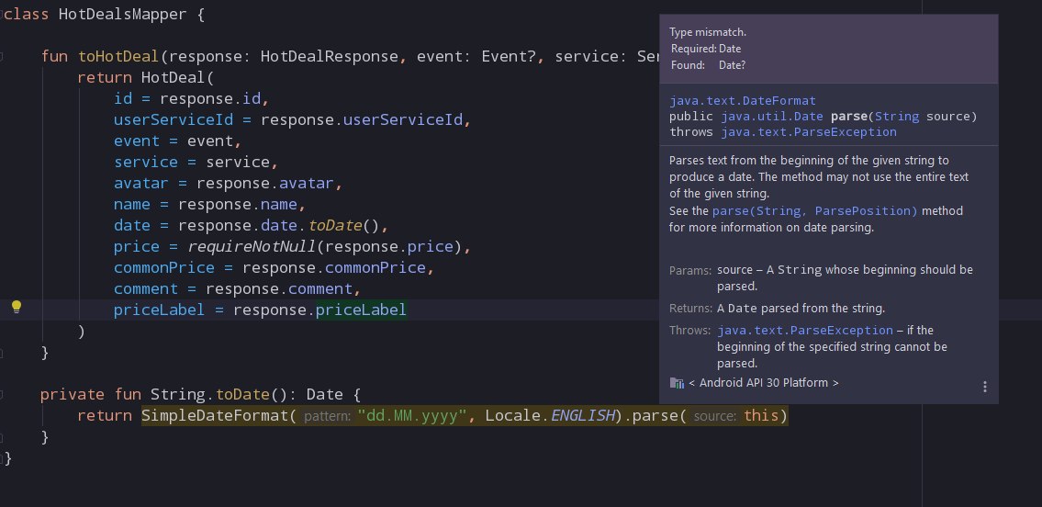Click priceLabel named argument
This screenshot has height=507, width=1042.
[x=159, y=310]
